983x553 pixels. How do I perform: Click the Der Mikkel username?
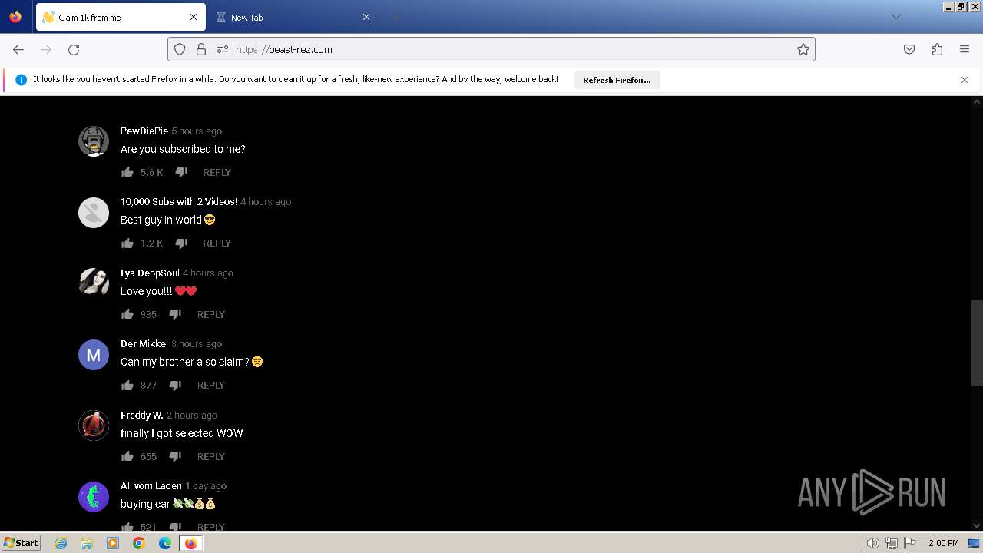click(144, 343)
